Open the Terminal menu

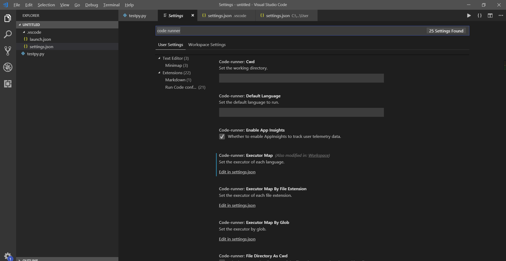[111, 5]
